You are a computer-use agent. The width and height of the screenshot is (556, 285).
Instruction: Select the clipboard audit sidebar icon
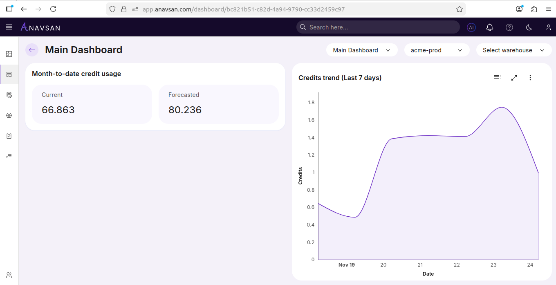(9, 136)
